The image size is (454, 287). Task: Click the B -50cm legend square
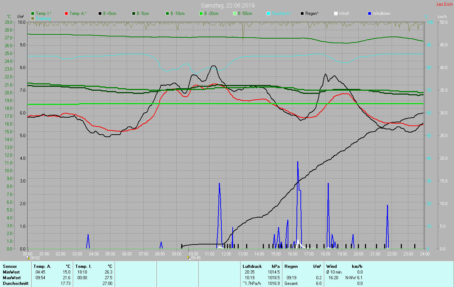[235, 13]
